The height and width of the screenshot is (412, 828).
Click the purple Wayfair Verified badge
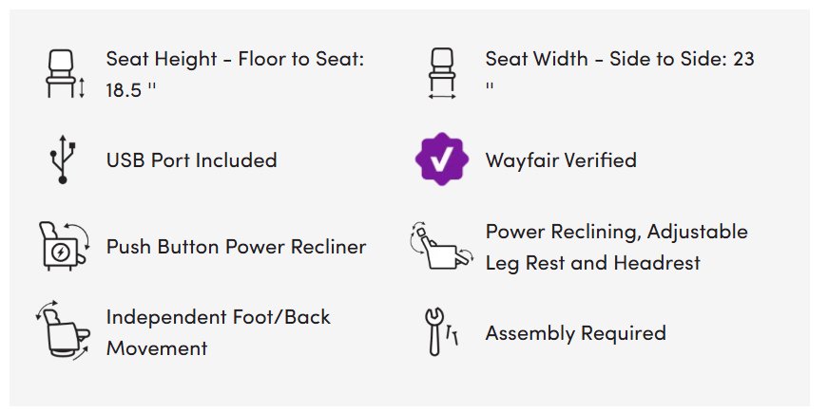tap(441, 159)
